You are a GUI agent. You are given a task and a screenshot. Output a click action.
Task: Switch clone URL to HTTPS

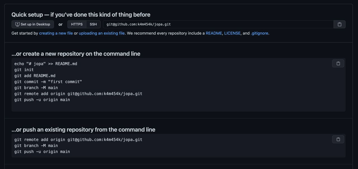[77, 24]
